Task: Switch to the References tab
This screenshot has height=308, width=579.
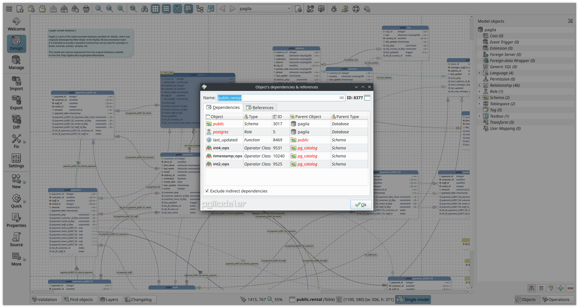Action: [x=260, y=108]
